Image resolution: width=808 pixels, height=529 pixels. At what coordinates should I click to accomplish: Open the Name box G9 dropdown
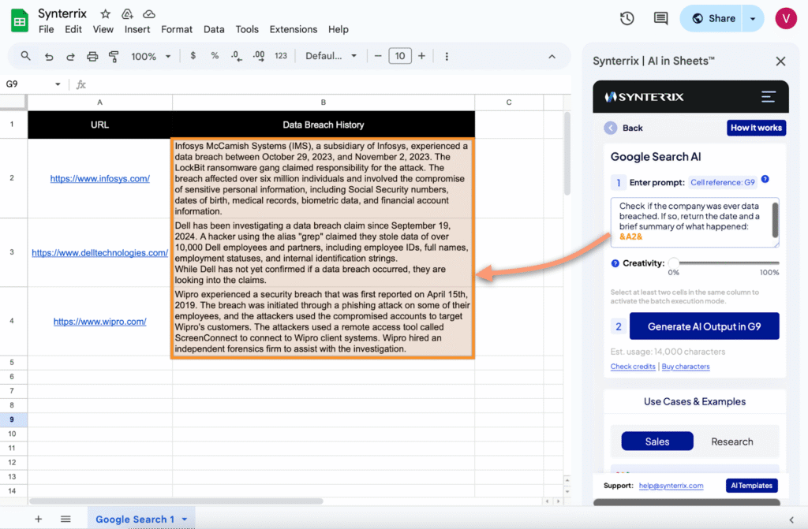pos(58,84)
